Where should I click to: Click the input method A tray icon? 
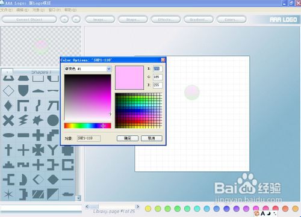coord(262,213)
